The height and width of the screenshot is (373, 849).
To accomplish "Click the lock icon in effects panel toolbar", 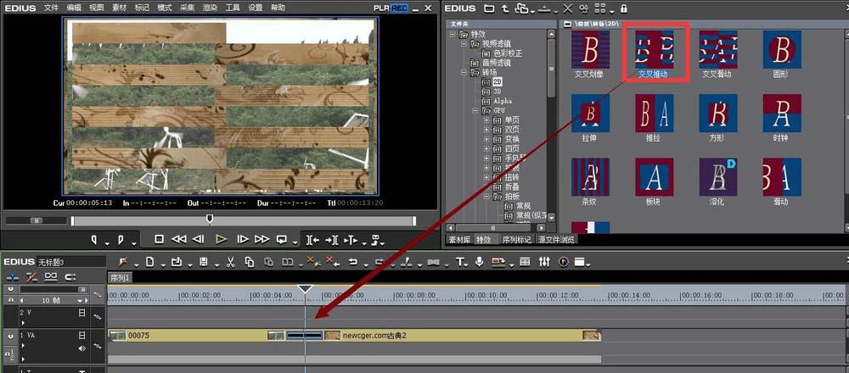I will [x=625, y=8].
